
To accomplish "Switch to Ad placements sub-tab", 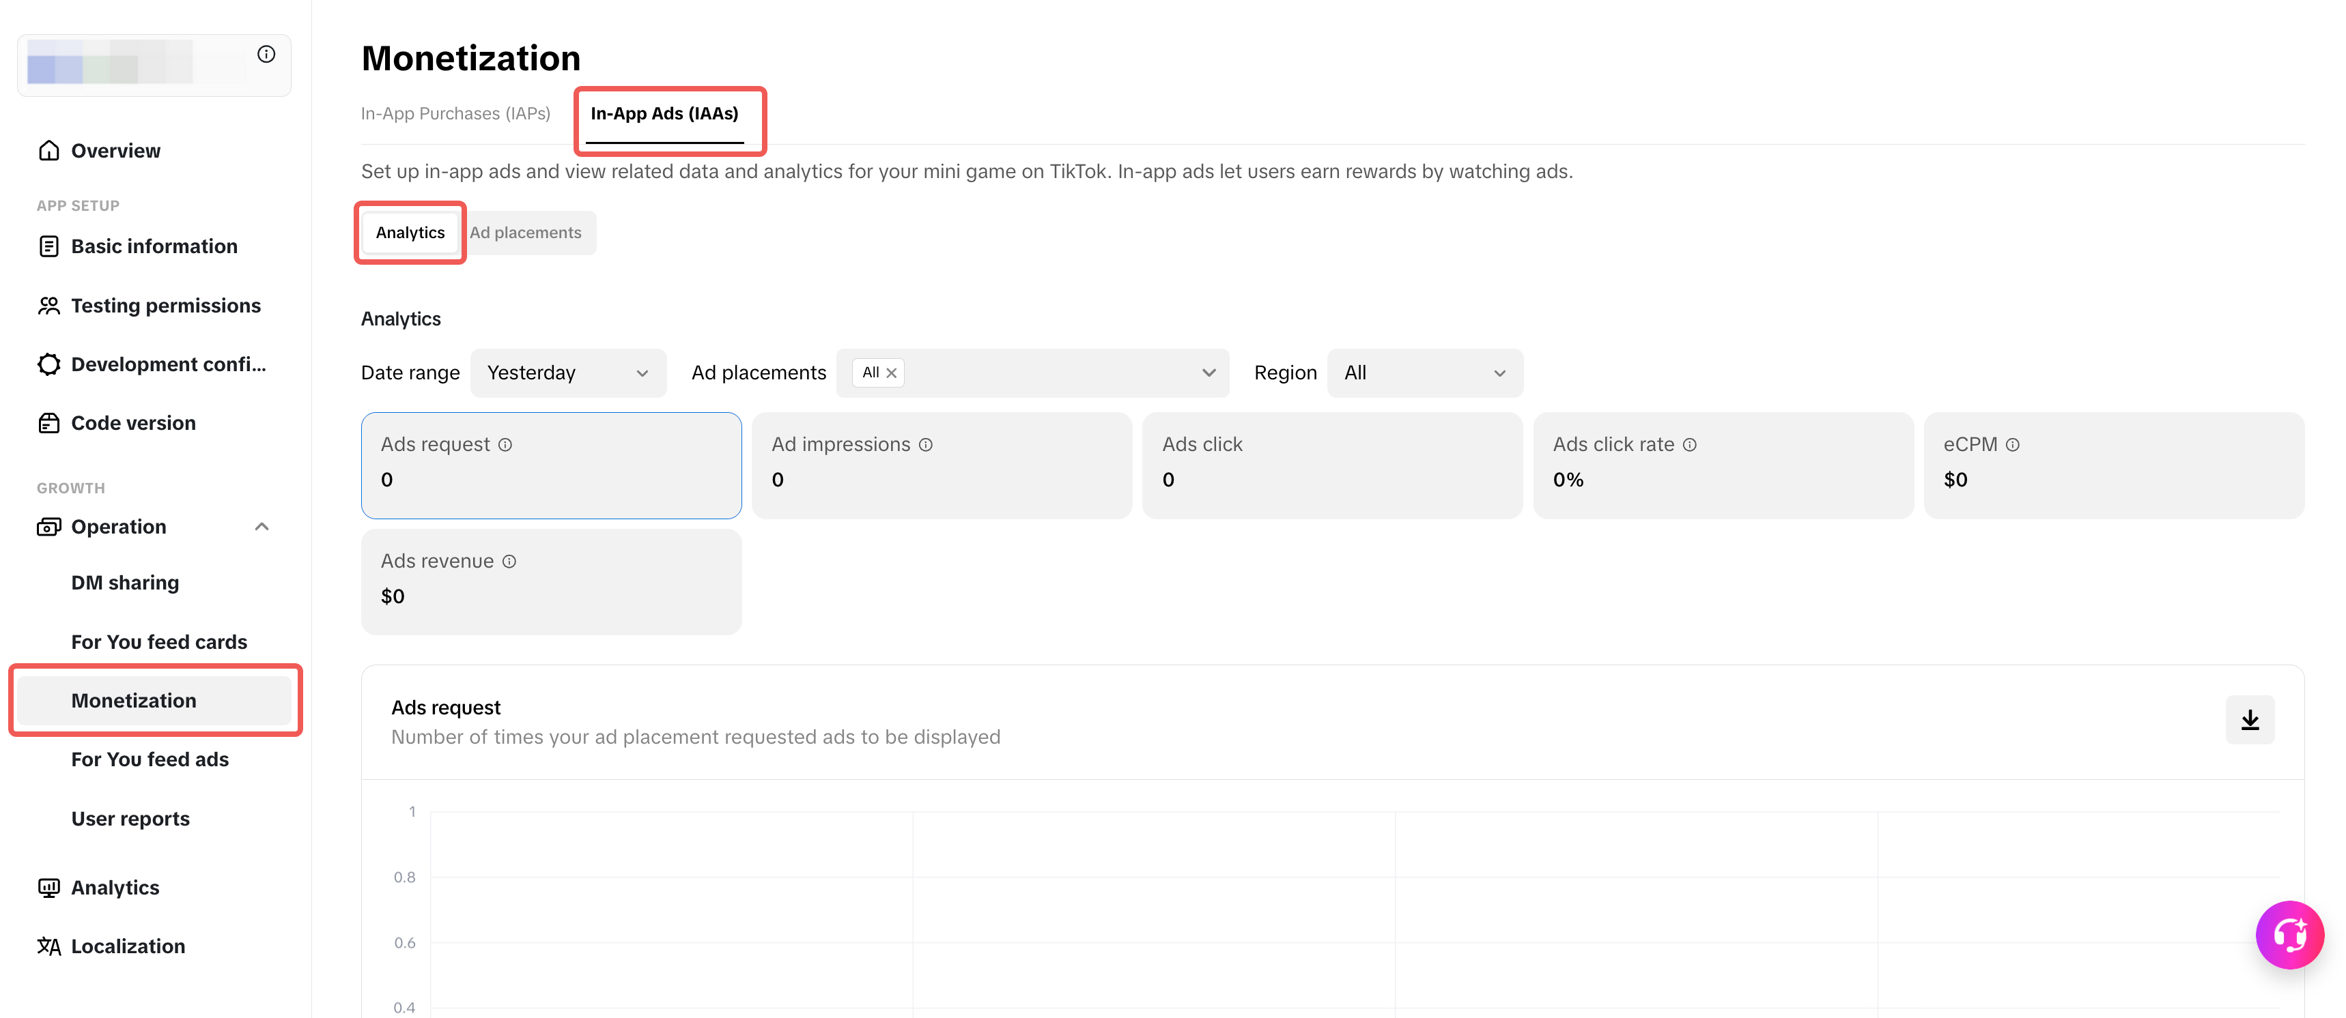I will (526, 233).
